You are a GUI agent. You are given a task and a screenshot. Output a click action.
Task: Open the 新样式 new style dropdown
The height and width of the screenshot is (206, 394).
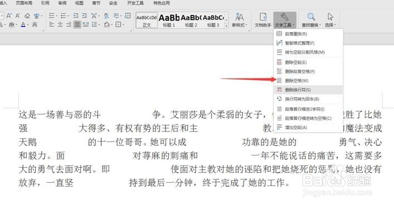coord(239,20)
